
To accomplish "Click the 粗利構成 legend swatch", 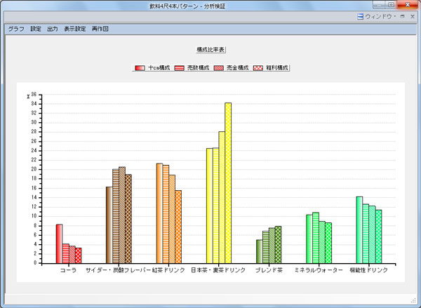I will point(257,68).
